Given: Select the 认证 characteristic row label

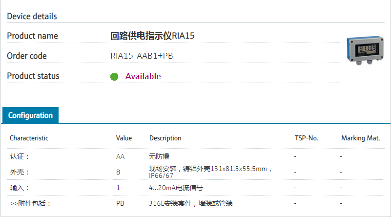Looking at the screenshot, I should click(20, 156).
